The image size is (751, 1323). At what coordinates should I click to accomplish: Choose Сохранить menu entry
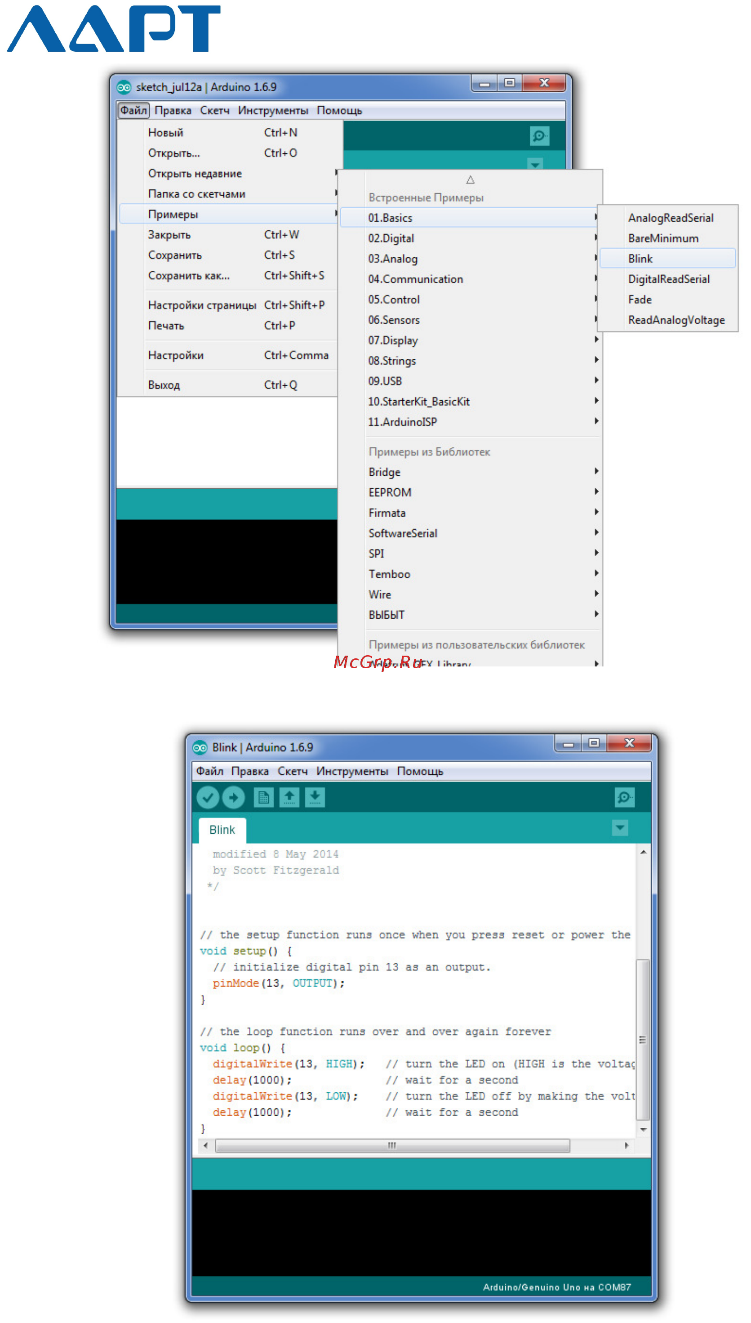228,255
